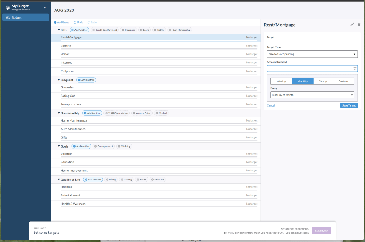Click Add Another in Goals group
This screenshot has height=242, width=365.
point(81,146)
